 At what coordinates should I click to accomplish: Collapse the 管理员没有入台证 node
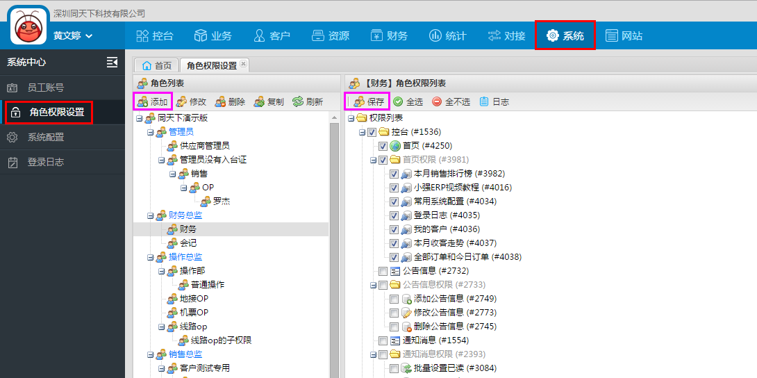click(x=161, y=160)
